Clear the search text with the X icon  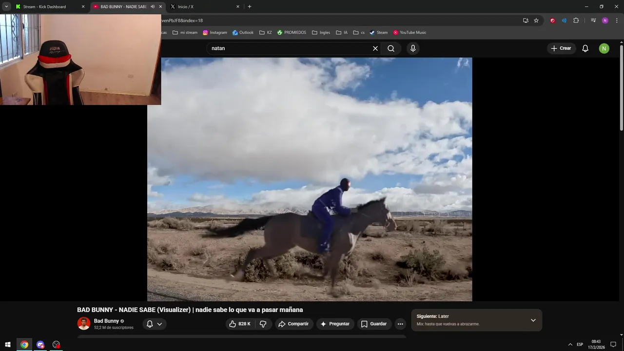coord(375,48)
